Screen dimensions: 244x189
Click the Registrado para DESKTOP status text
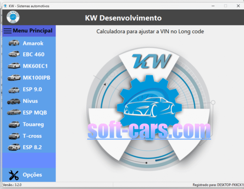pyautogui.click(x=218, y=185)
